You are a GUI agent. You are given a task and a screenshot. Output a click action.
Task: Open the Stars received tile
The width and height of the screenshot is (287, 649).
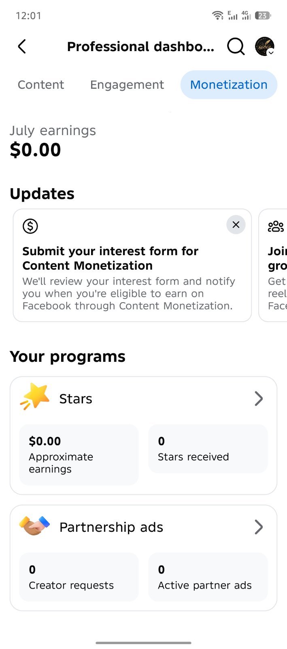pyautogui.click(x=208, y=449)
